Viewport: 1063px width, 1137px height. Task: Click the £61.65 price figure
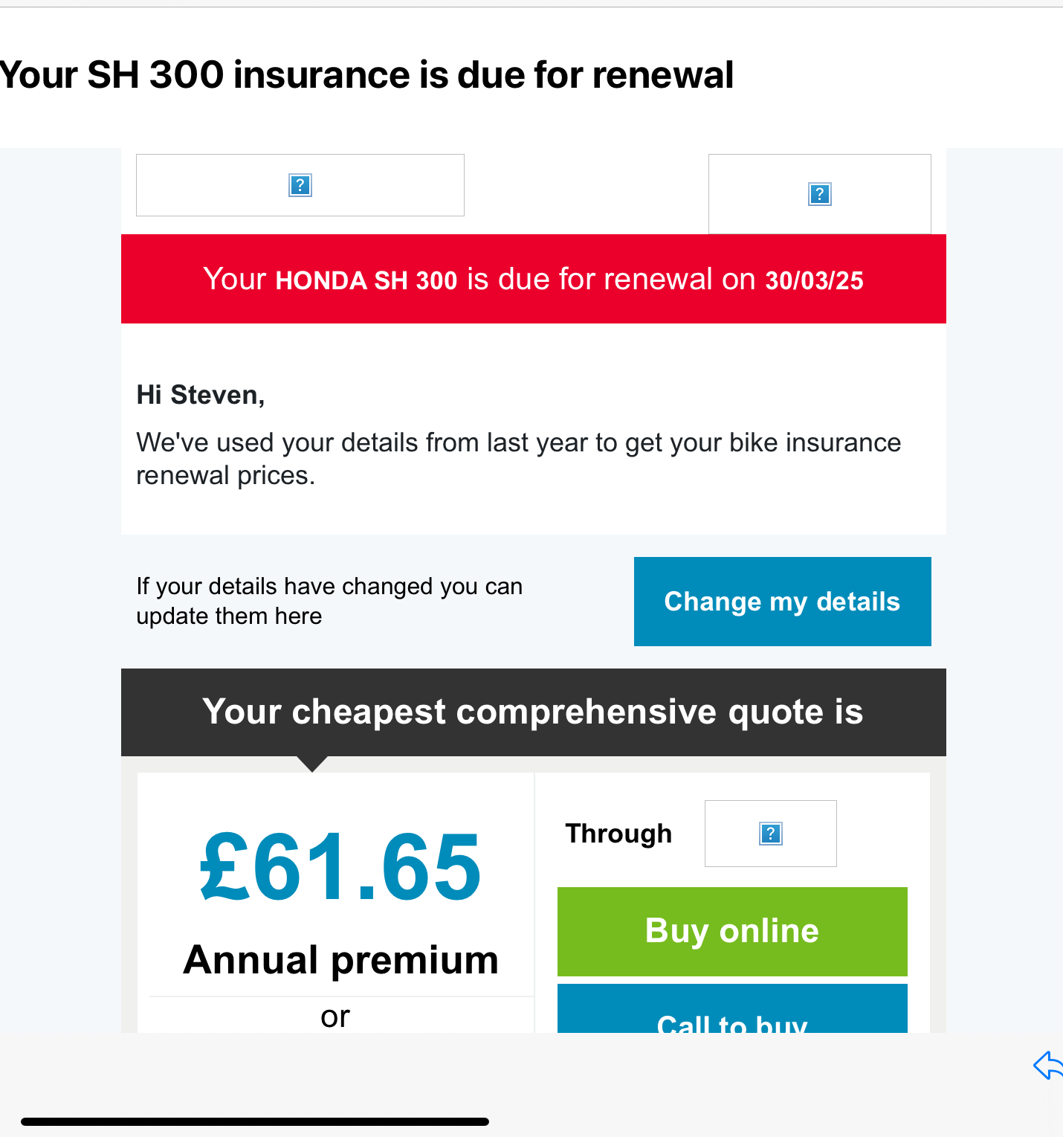pos(340,867)
